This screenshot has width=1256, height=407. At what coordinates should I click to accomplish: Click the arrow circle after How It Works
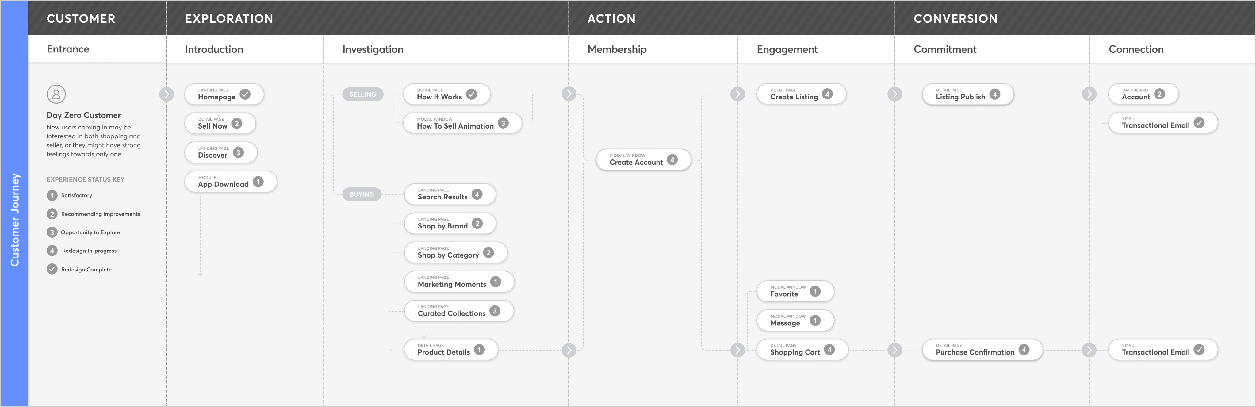(569, 94)
